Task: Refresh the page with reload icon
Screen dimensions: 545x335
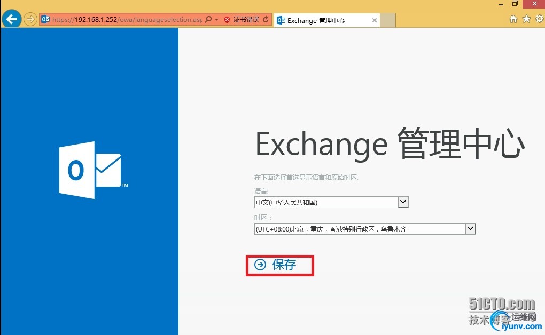Action: 266,19
